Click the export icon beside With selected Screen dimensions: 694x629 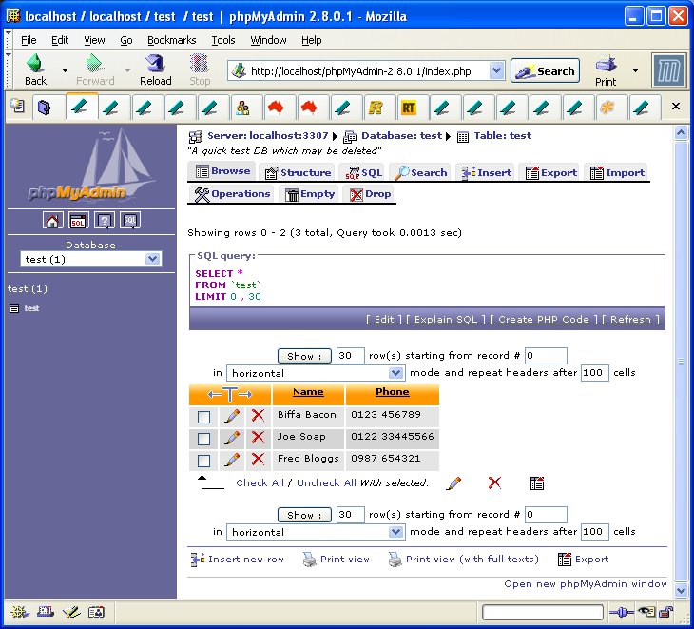537,483
